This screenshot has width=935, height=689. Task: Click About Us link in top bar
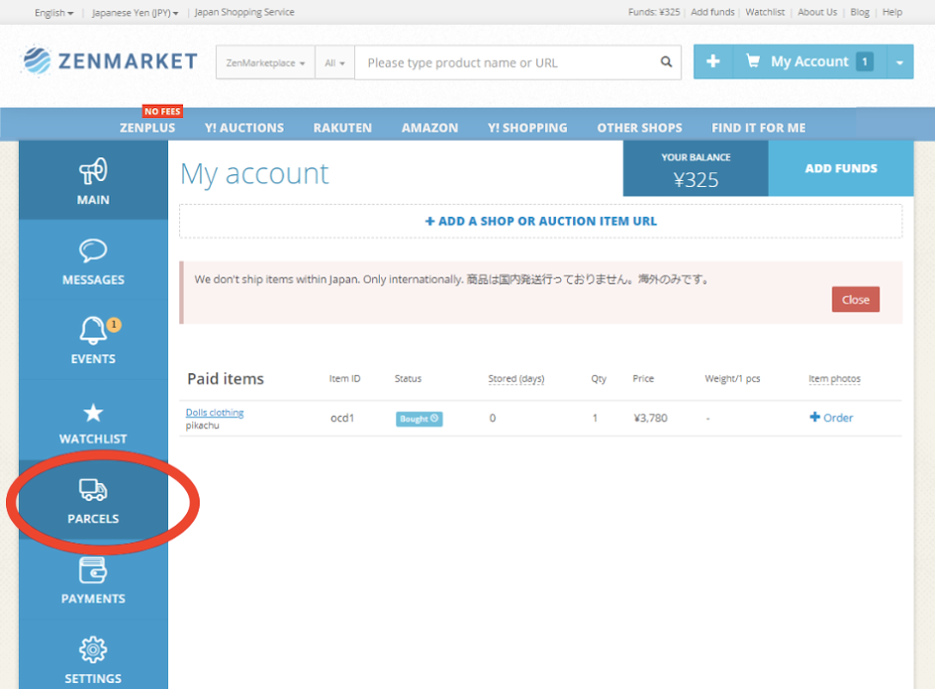pyautogui.click(x=817, y=12)
